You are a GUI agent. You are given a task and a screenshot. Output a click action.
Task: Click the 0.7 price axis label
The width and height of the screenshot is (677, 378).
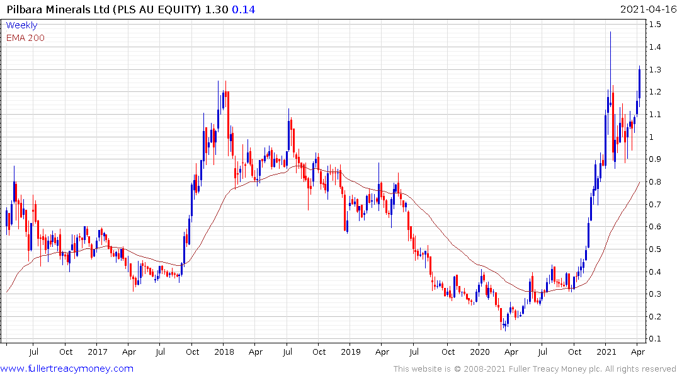point(655,204)
